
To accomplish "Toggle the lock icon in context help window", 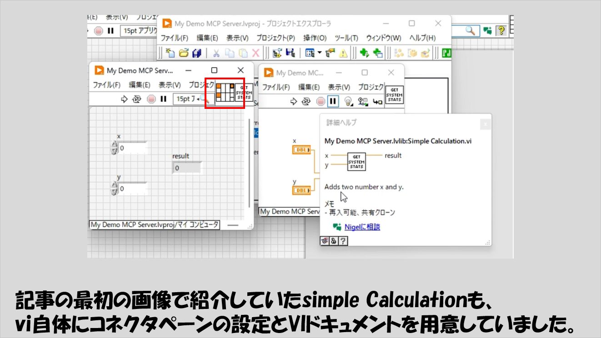I will pyautogui.click(x=334, y=241).
